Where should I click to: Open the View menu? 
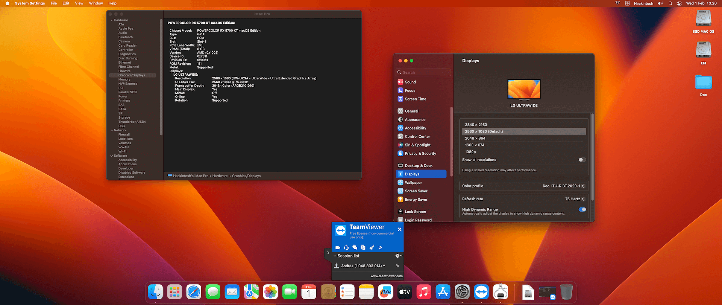[x=79, y=3]
